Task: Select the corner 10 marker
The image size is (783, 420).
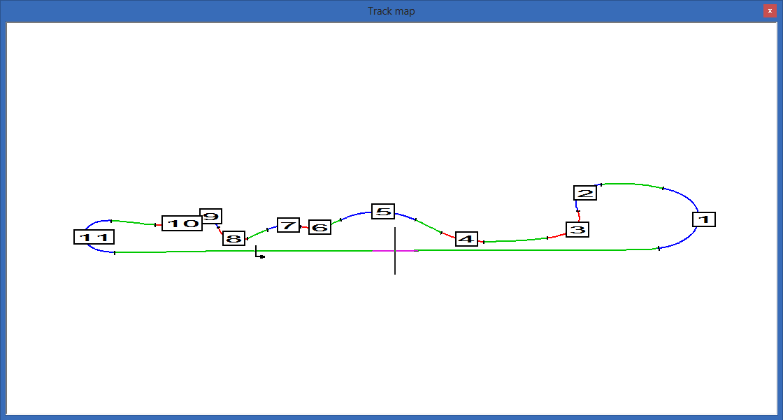Action: 182,223
